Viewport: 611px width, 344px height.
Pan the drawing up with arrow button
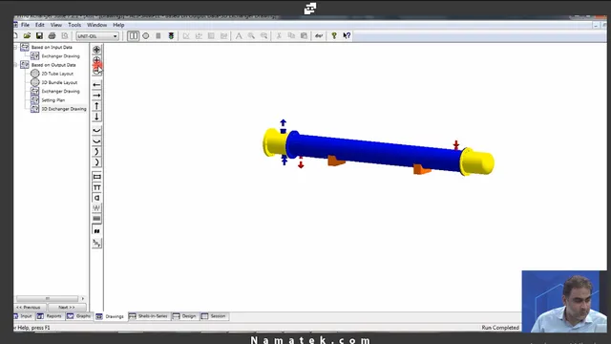[x=96, y=106]
